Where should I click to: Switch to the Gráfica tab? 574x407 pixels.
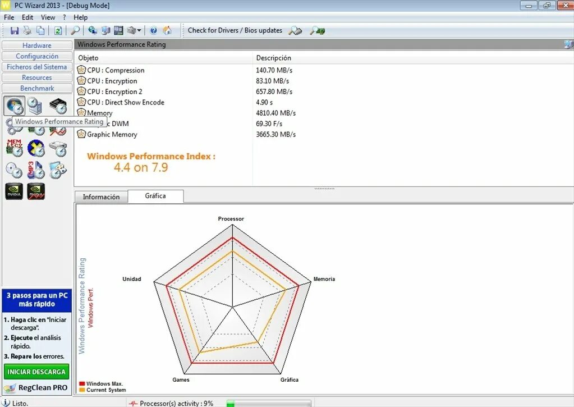tap(155, 195)
